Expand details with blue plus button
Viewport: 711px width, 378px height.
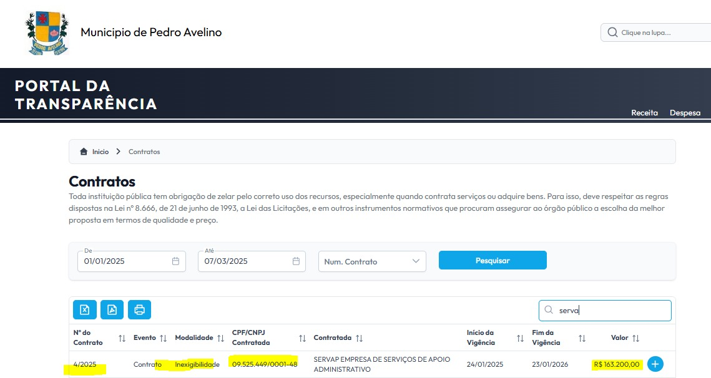click(655, 364)
